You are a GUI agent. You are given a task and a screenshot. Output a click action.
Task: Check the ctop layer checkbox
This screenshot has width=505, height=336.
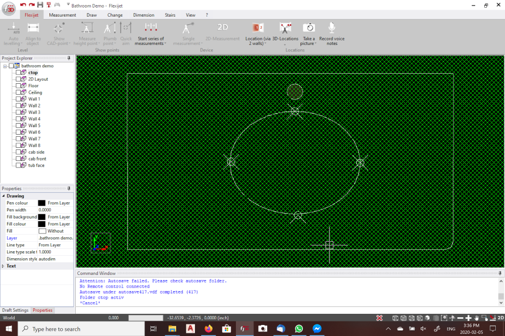pyautogui.click(x=18, y=73)
